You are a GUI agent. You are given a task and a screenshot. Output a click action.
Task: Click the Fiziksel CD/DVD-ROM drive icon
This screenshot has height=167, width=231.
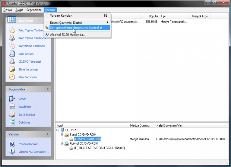tap(67, 143)
